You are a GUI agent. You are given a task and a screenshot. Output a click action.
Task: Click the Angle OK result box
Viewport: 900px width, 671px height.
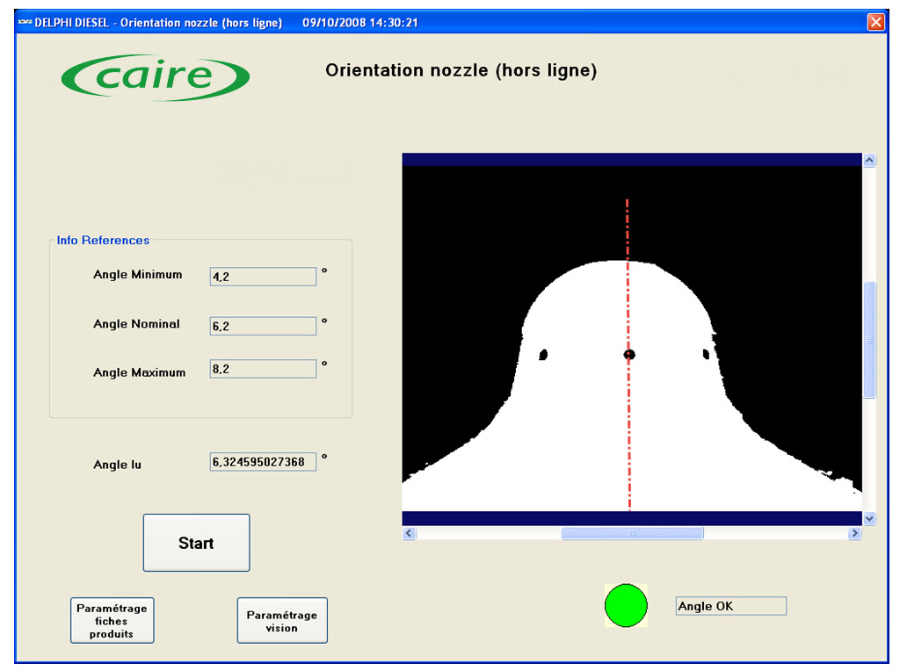point(730,606)
